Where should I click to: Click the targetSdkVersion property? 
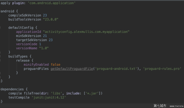[32, 40]
